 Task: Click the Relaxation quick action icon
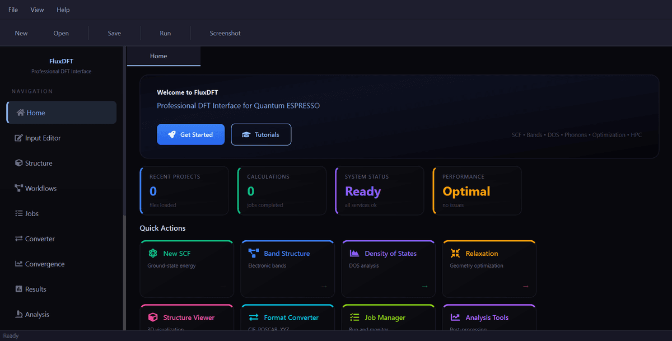click(455, 254)
